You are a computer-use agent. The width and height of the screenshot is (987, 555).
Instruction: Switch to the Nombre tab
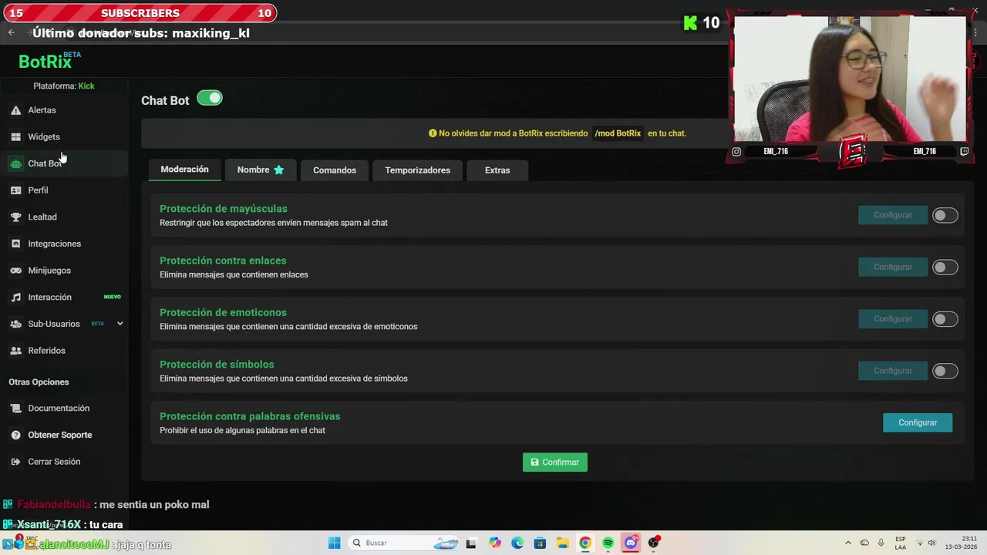point(261,170)
